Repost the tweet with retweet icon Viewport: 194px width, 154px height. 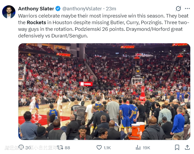pyautogui.click(x=60, y=147)
